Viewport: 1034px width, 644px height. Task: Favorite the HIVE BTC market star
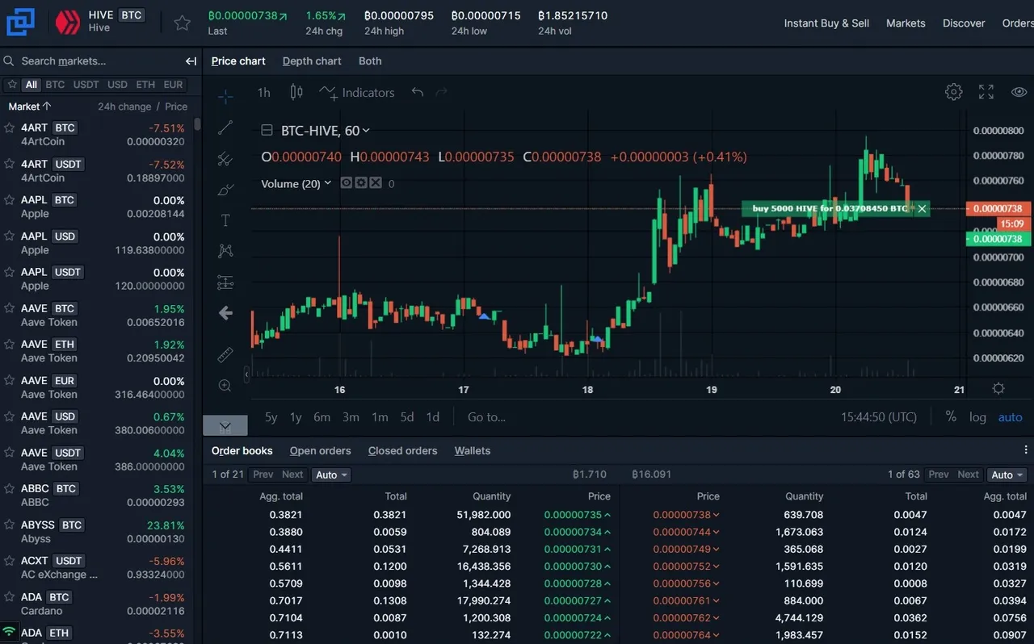click(182, 23)
